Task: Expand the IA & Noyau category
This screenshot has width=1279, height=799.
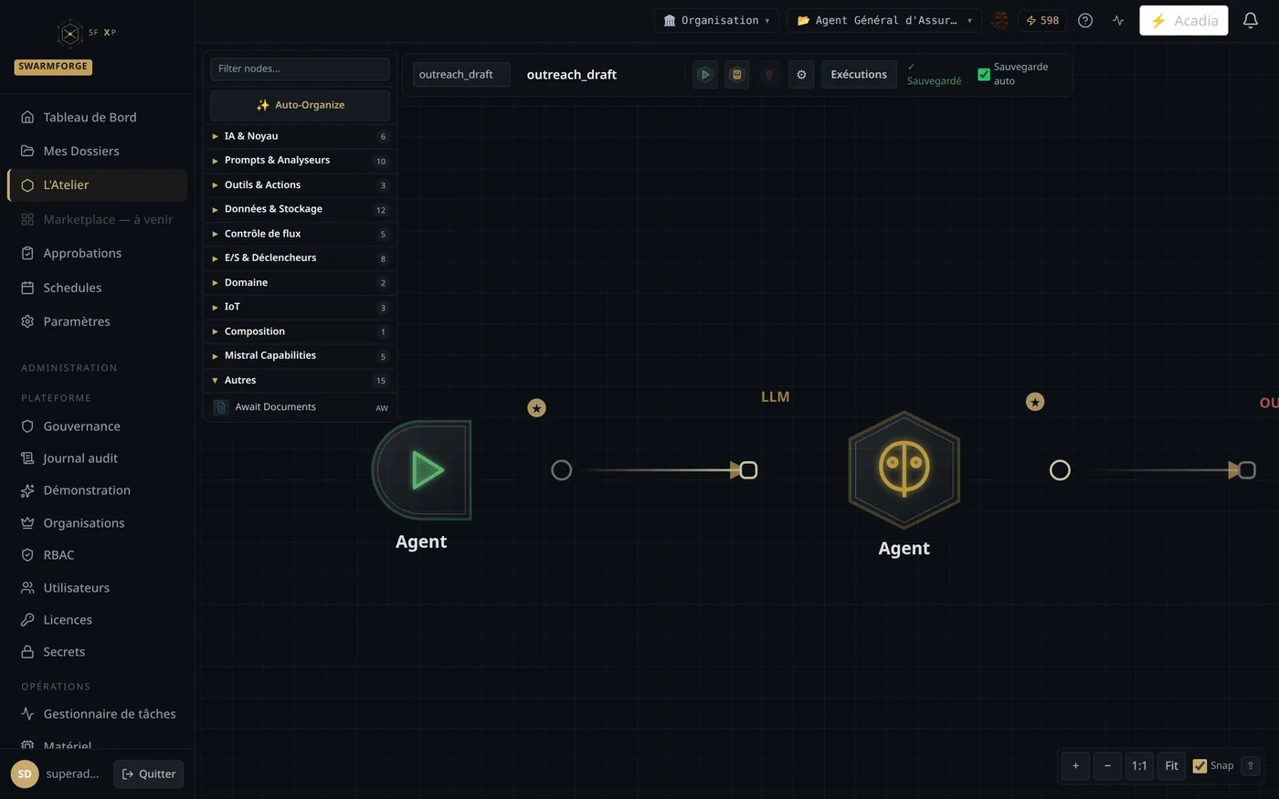Action: pos(300,136)
